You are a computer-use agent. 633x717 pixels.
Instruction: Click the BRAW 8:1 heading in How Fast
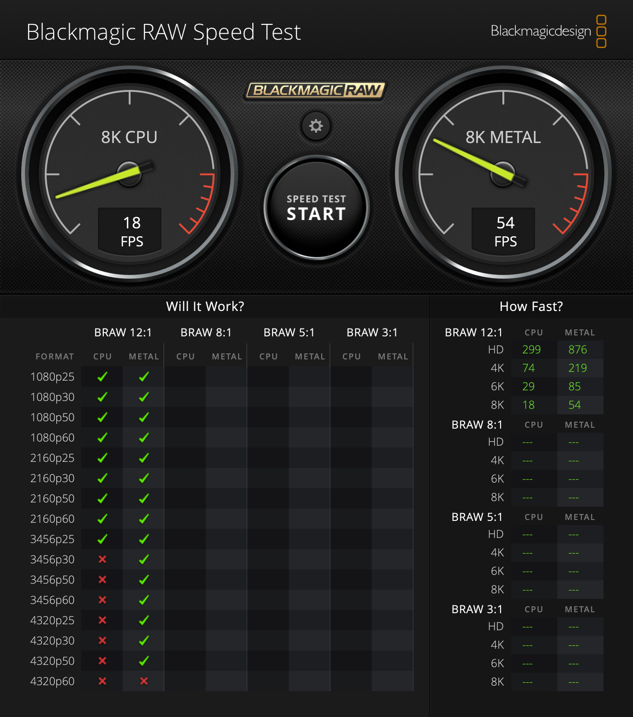[x=477, y=425]
